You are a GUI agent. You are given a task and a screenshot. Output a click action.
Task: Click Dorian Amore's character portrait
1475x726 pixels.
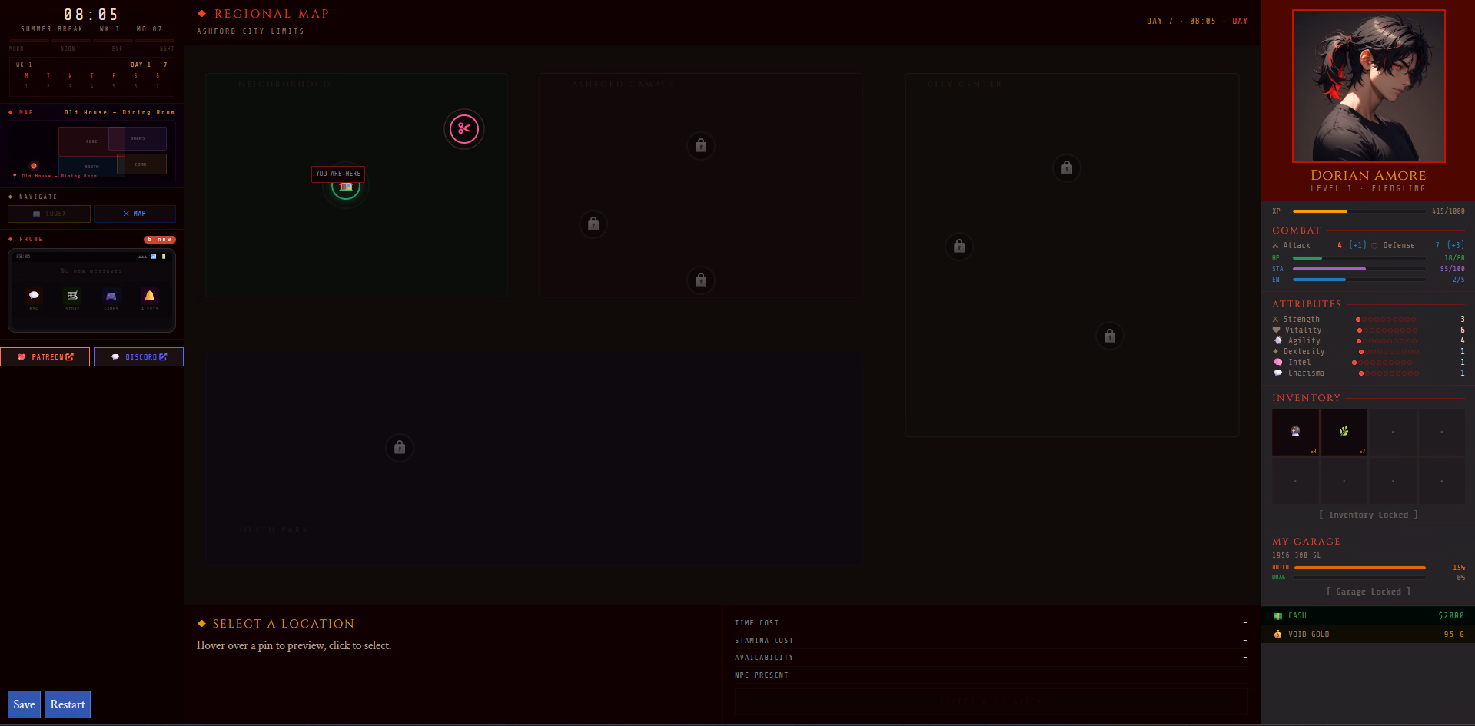pyautogui.click(x=1369, y=86)
